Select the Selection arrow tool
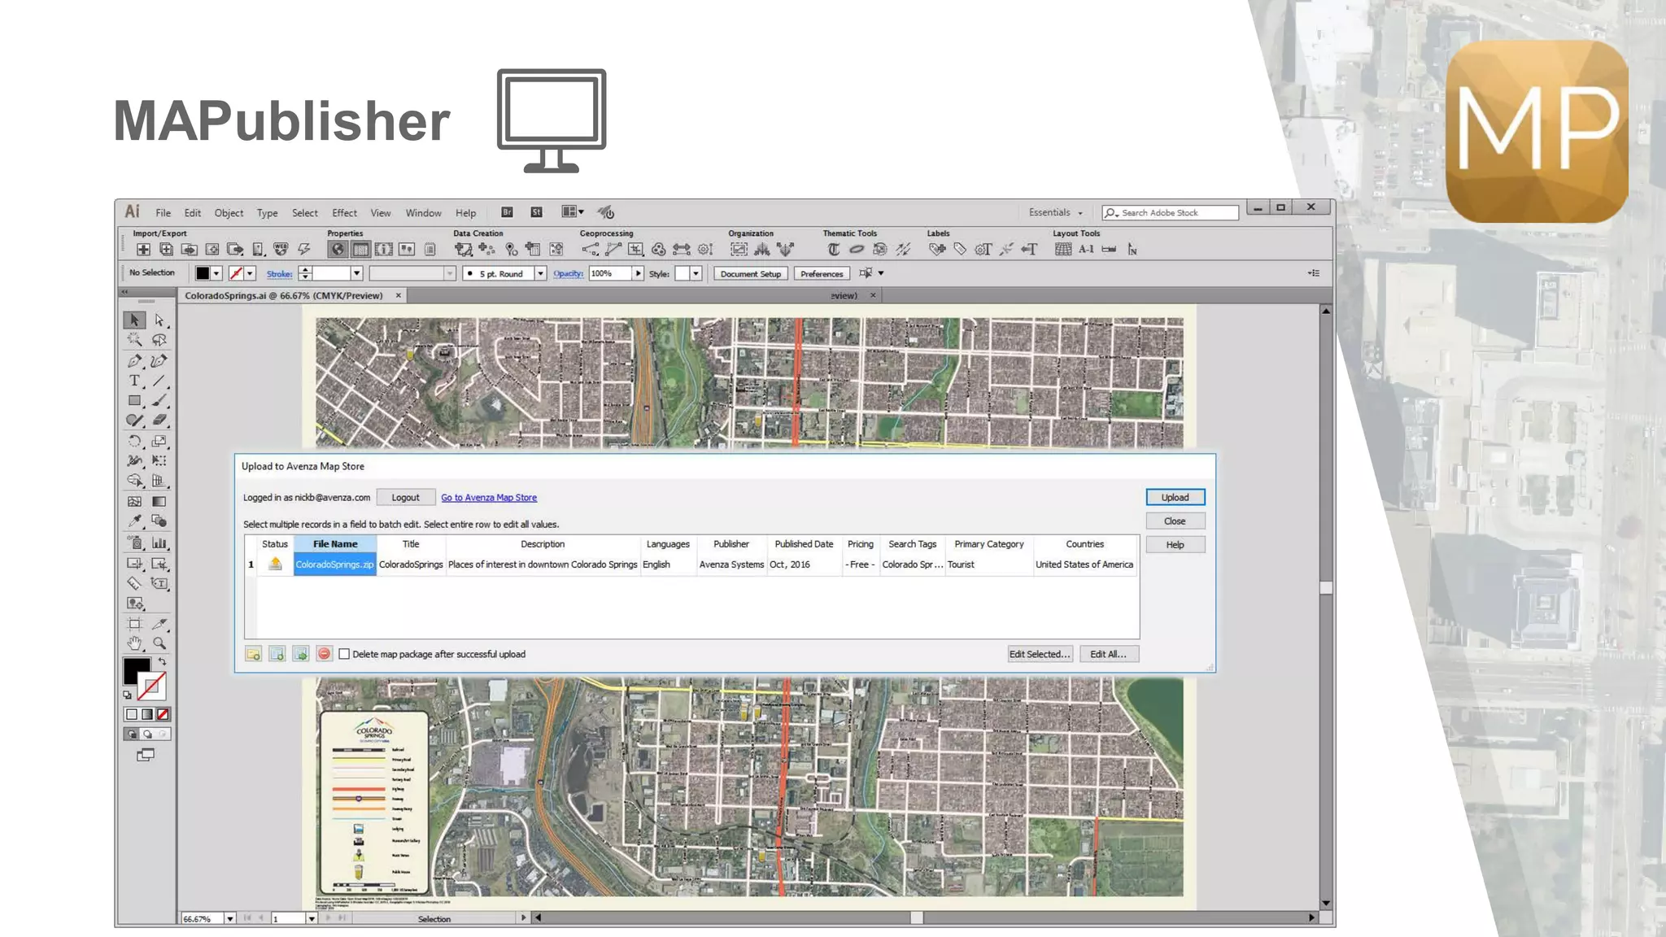 coord(134,320)
